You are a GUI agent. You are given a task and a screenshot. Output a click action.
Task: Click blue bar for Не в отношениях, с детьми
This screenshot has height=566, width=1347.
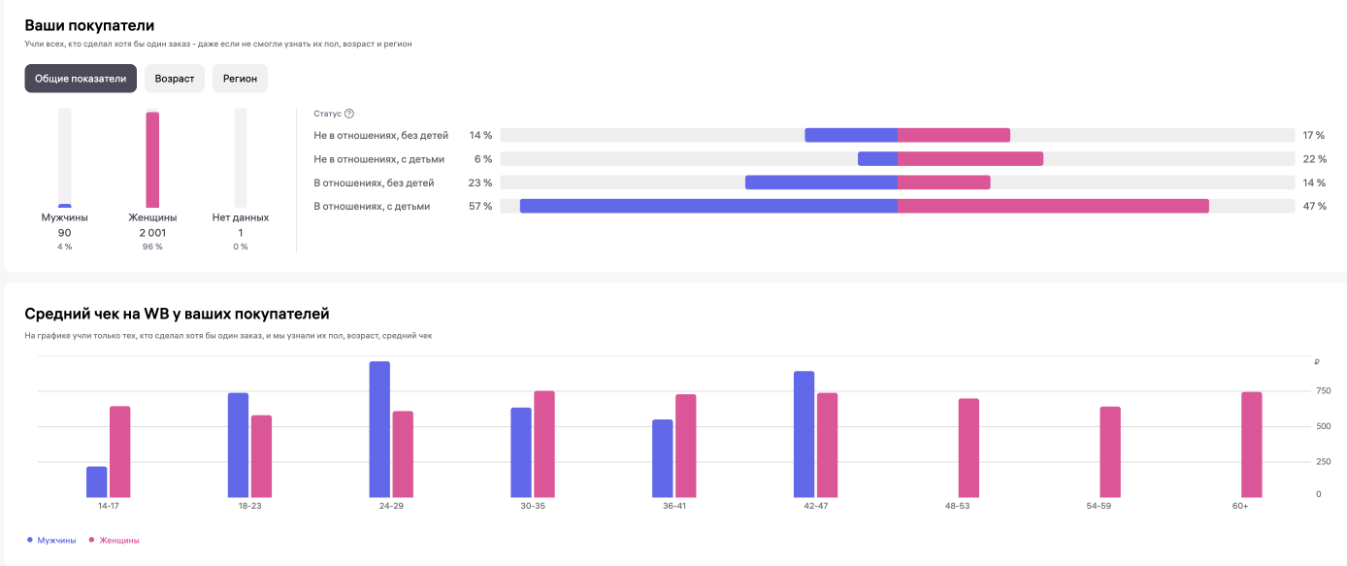pos(877,158)
